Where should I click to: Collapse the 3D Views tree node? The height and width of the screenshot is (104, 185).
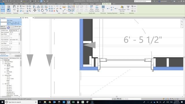(x=3, y=84)
